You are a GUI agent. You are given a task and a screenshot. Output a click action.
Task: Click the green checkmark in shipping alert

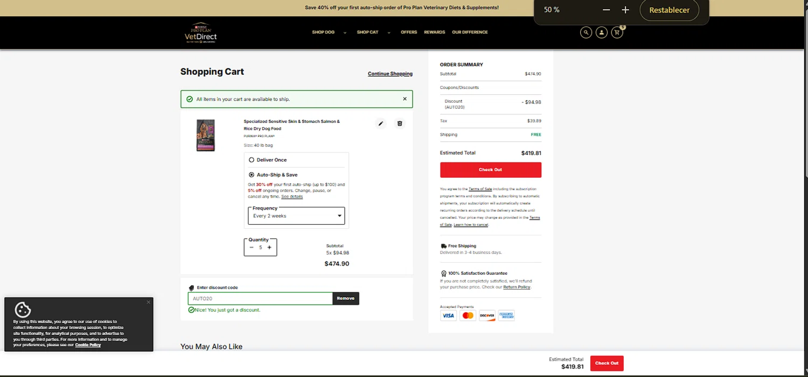coord(189,99)
